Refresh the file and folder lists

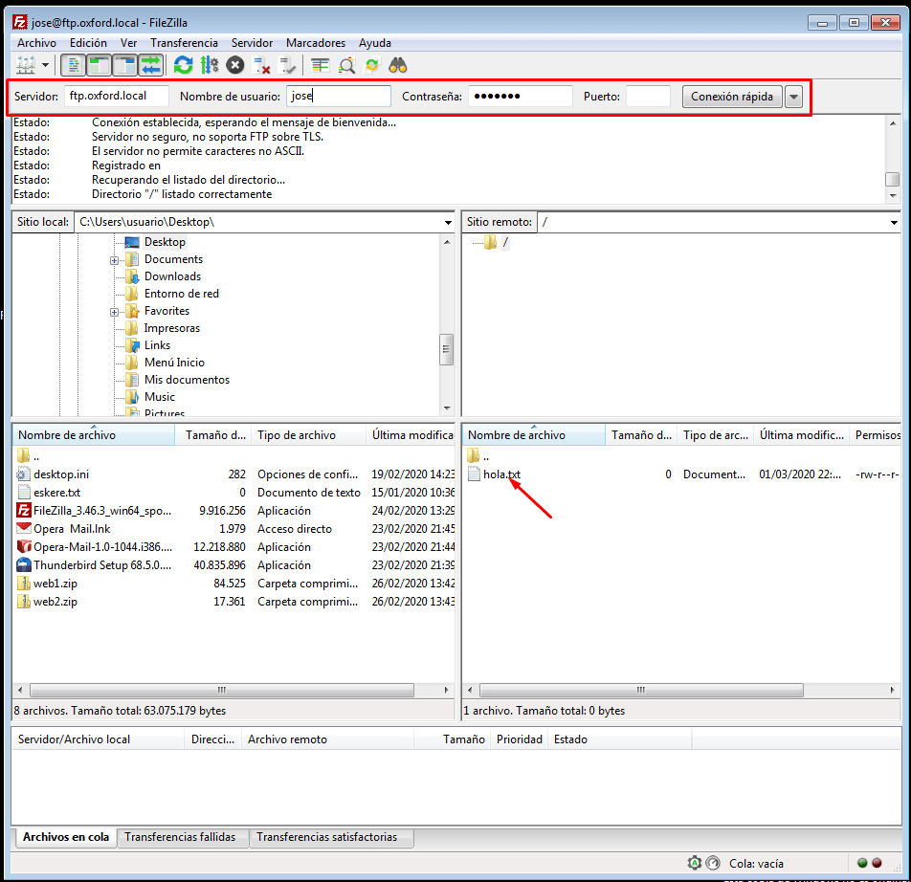pos(183,65)
